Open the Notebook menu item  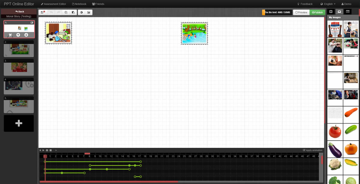[79, 4]
